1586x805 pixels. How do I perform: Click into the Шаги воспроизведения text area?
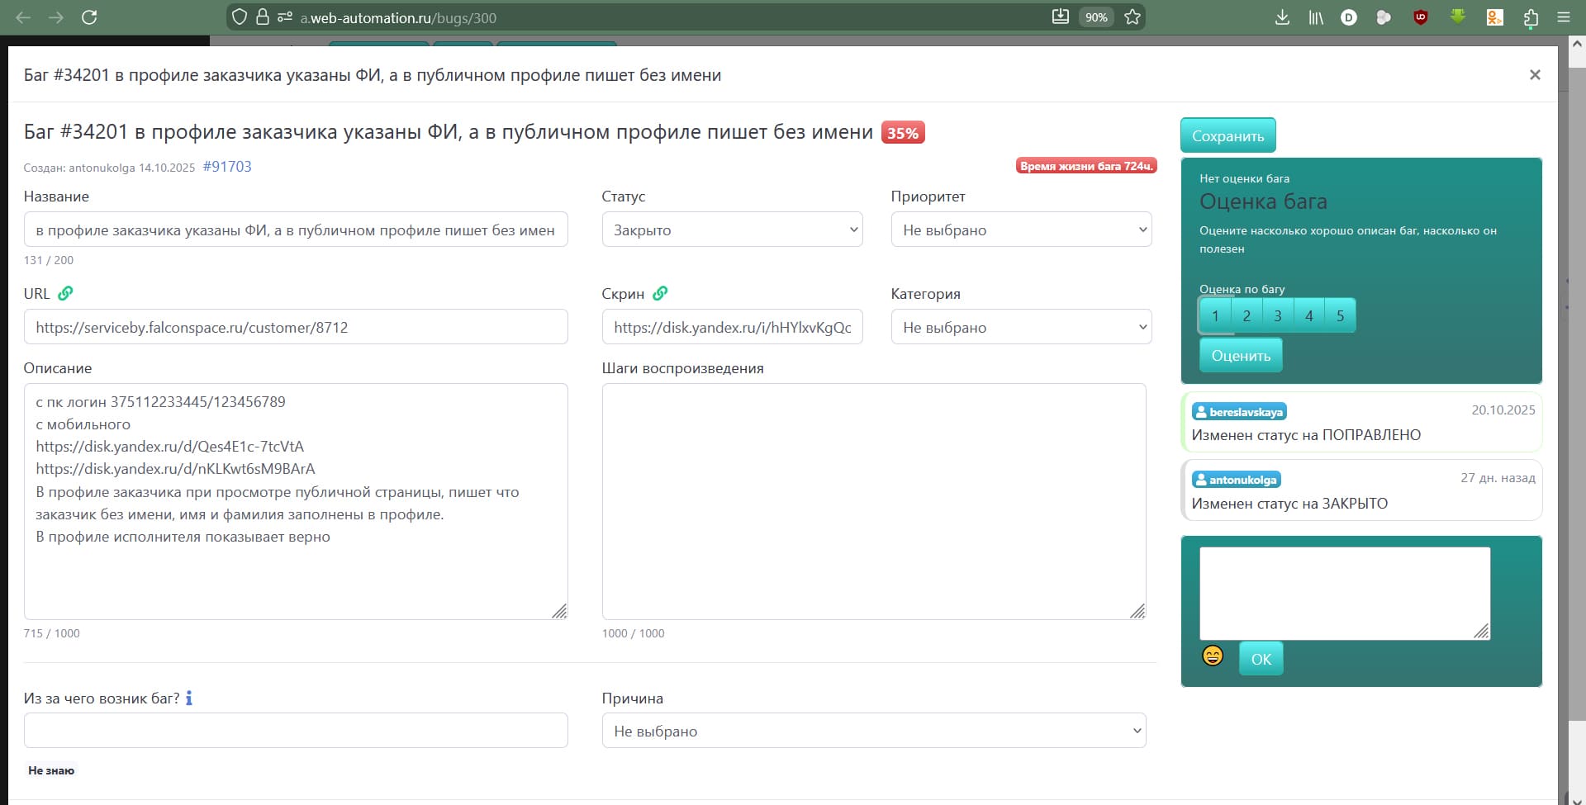pos(873,501)
